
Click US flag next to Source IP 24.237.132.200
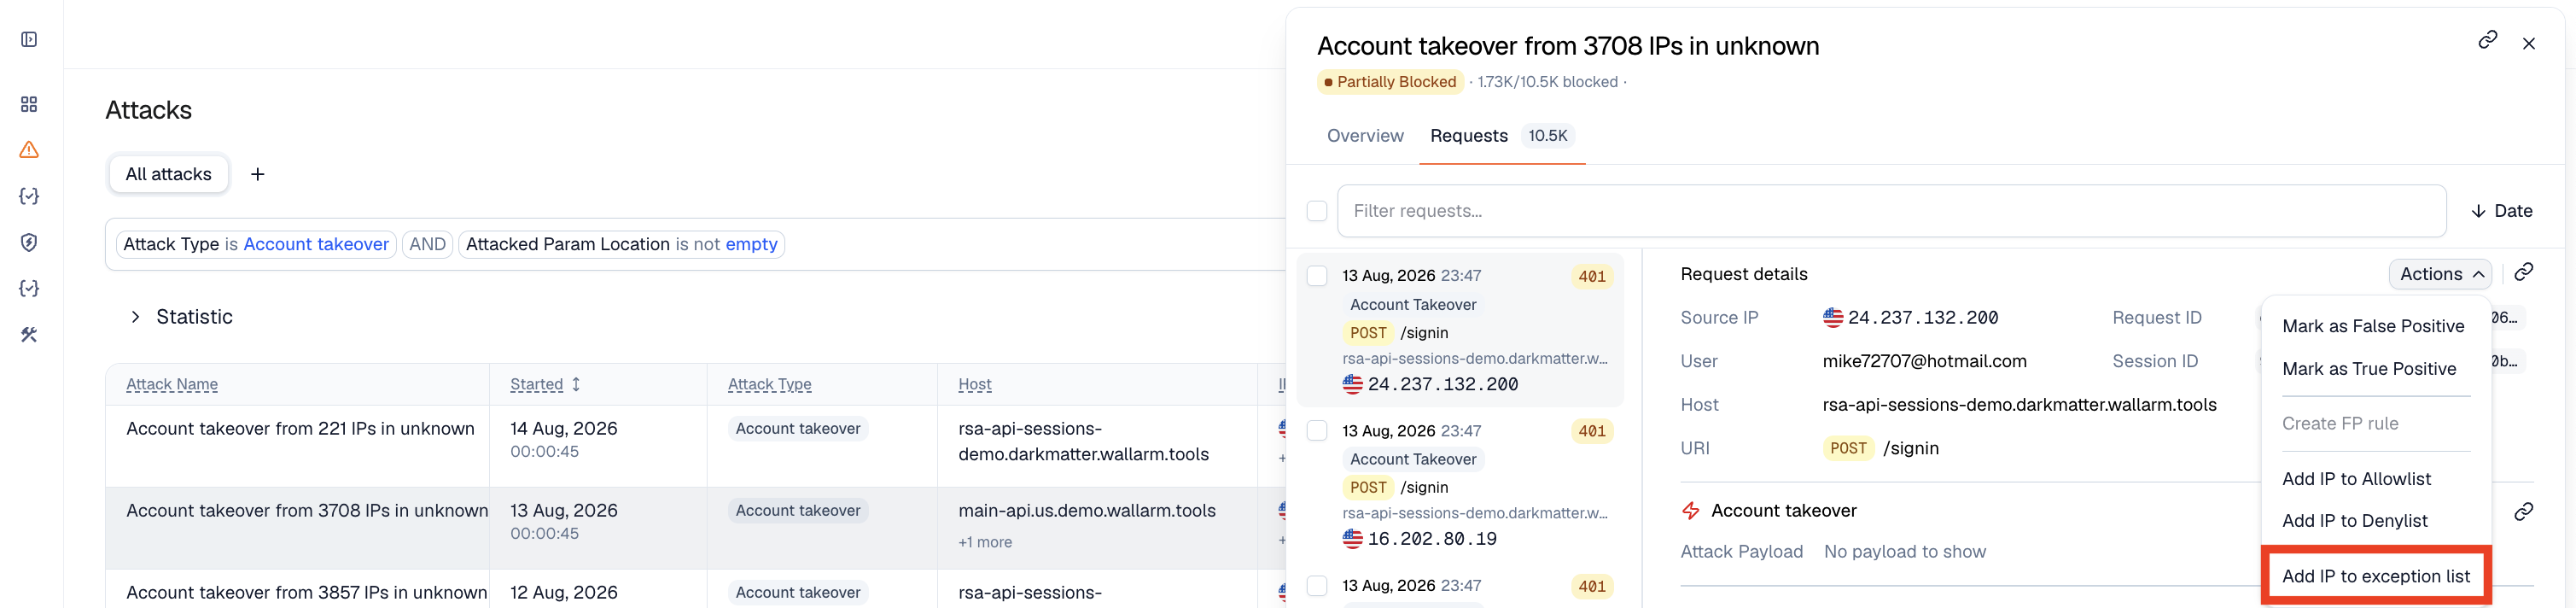click(1832, 318)
